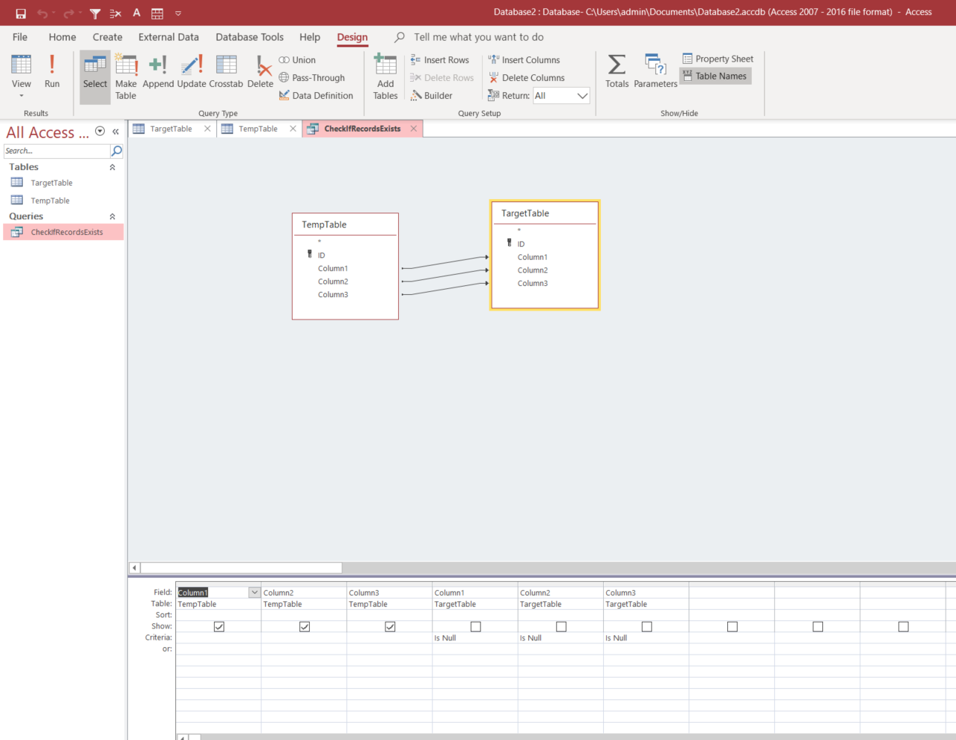Open Field dropdown for TempTable Column1

tap(254, 593)
